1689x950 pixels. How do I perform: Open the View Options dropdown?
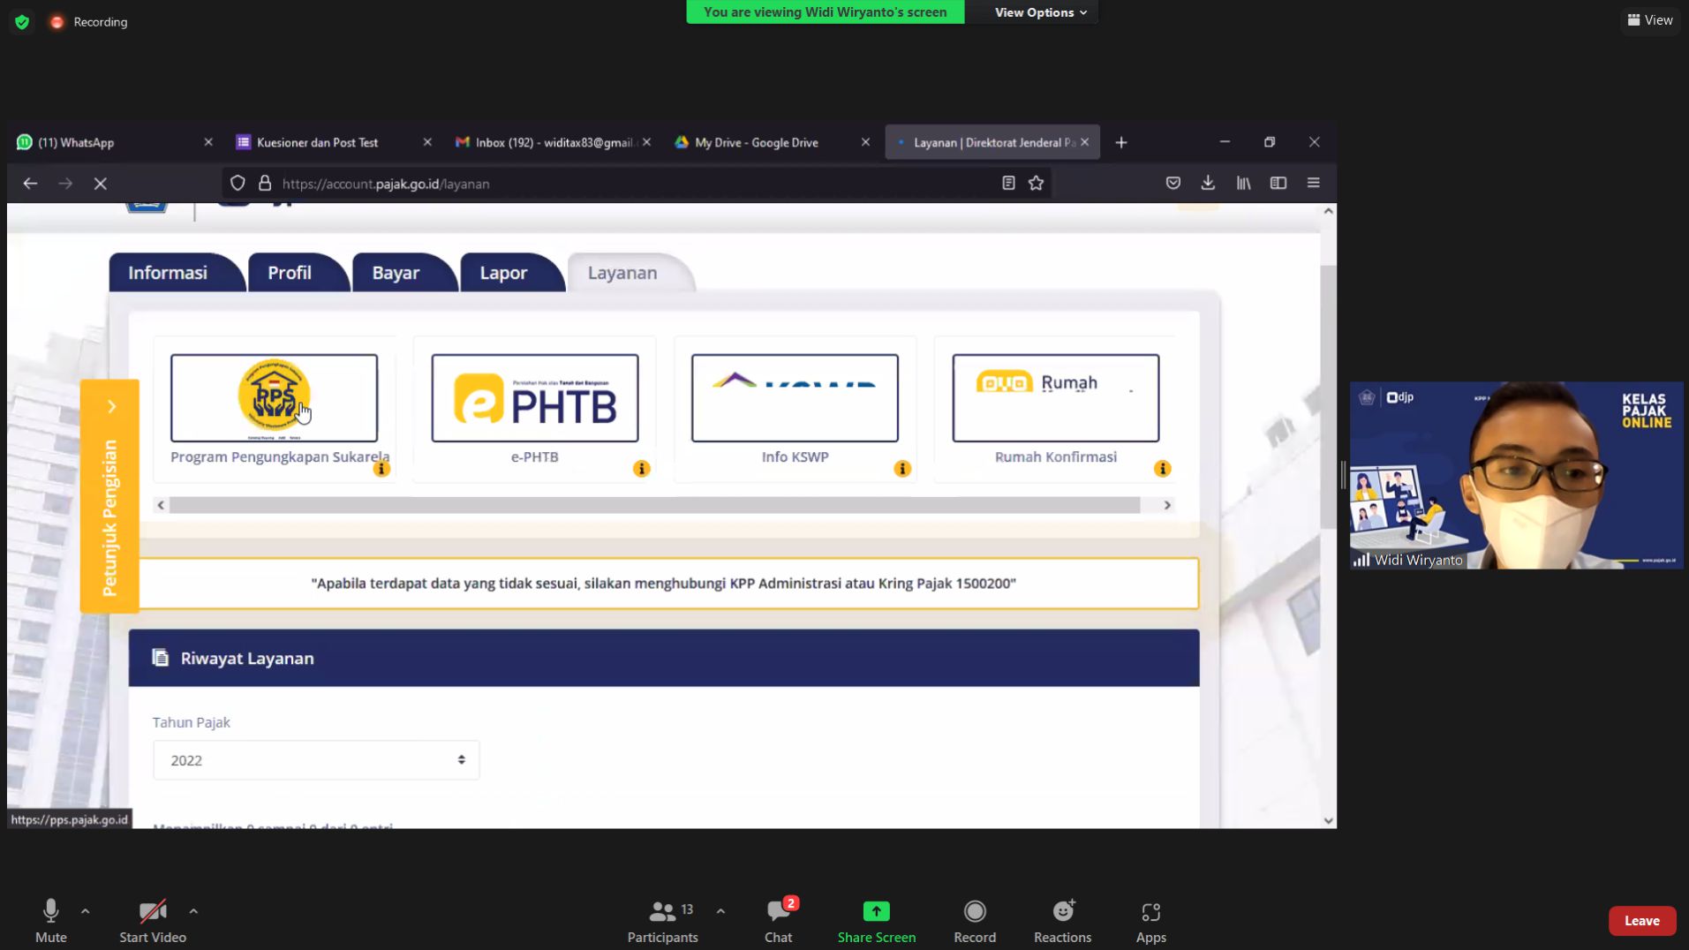pos(1039,12)
